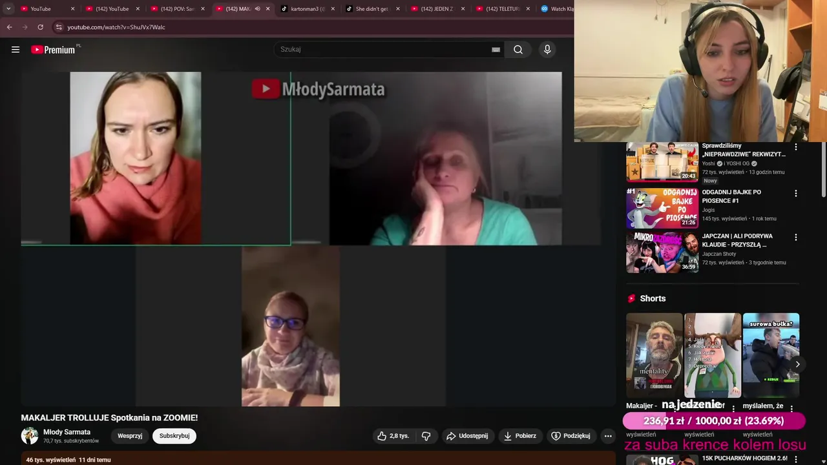
Task: Open options menu for Sprawdziliśmy video
Action: (795, 147)
